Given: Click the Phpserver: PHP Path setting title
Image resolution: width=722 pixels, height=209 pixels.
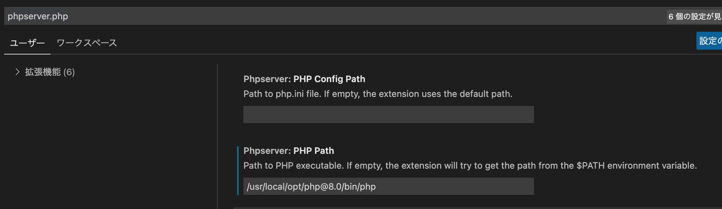Looking at the screenshot, I should click(289, 150).
